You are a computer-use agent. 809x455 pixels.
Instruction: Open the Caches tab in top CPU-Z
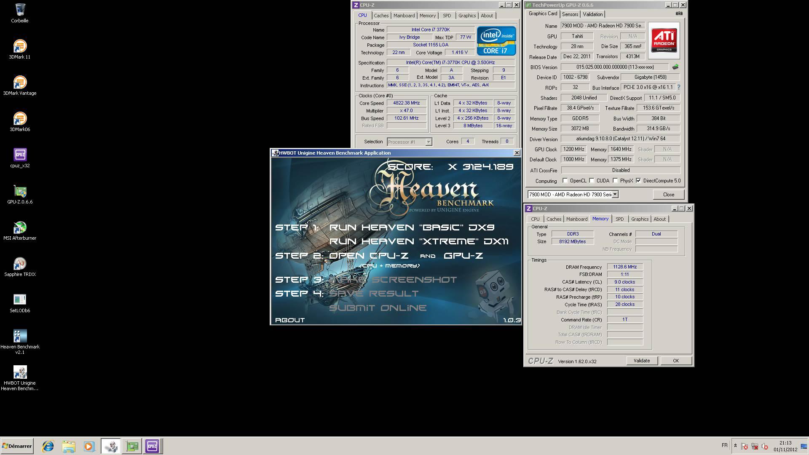coord(381,16)
